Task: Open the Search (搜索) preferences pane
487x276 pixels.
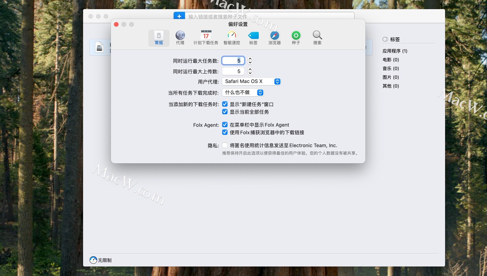Action: (x=317, y=38)
